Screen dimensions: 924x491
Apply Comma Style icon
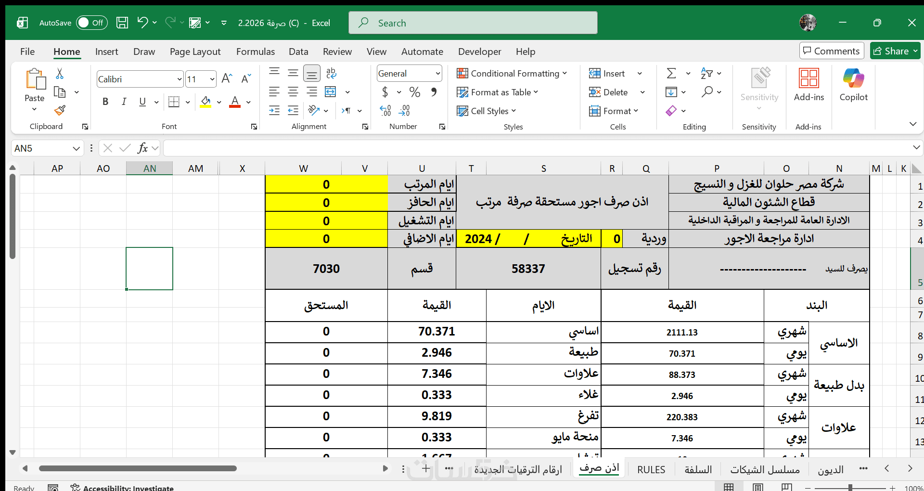tap(434, 92)
